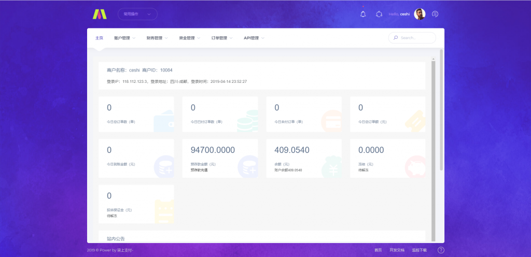Open the hamburger menu icon in header
Screen dimensions: 531x257
[x=435, y=14]
